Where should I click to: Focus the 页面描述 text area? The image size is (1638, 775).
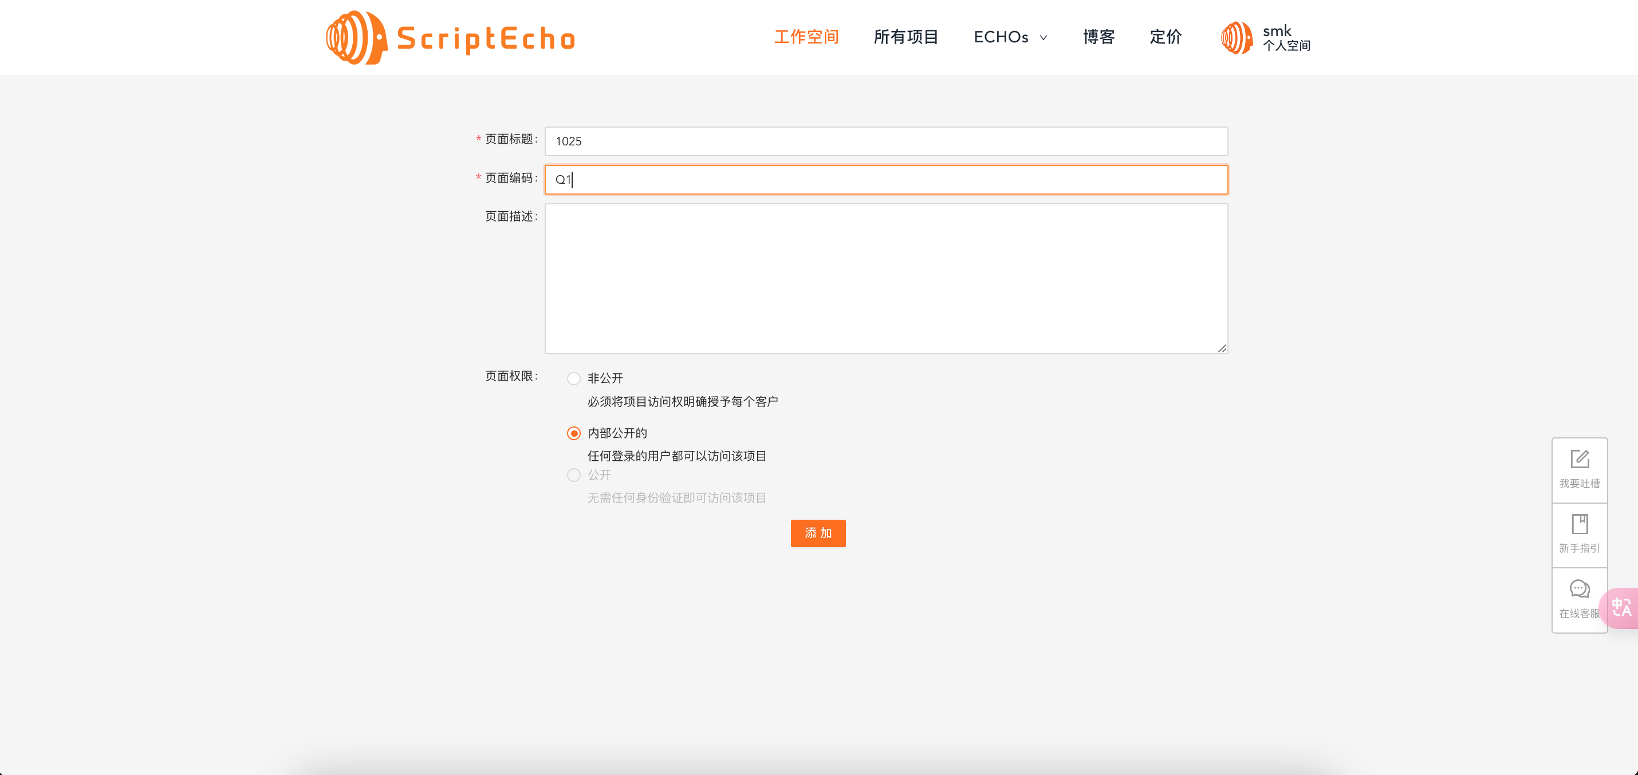886,278
